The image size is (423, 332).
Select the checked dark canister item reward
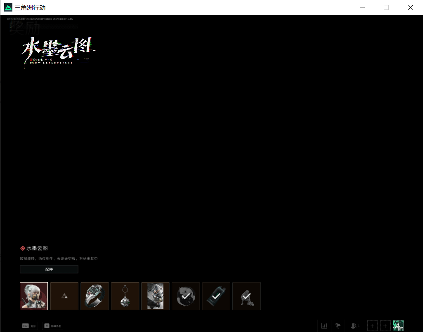click(216, 296)
